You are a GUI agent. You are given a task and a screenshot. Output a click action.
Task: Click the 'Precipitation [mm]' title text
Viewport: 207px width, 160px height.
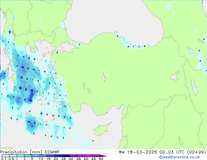pyautogui.click(x=21, y=152)
